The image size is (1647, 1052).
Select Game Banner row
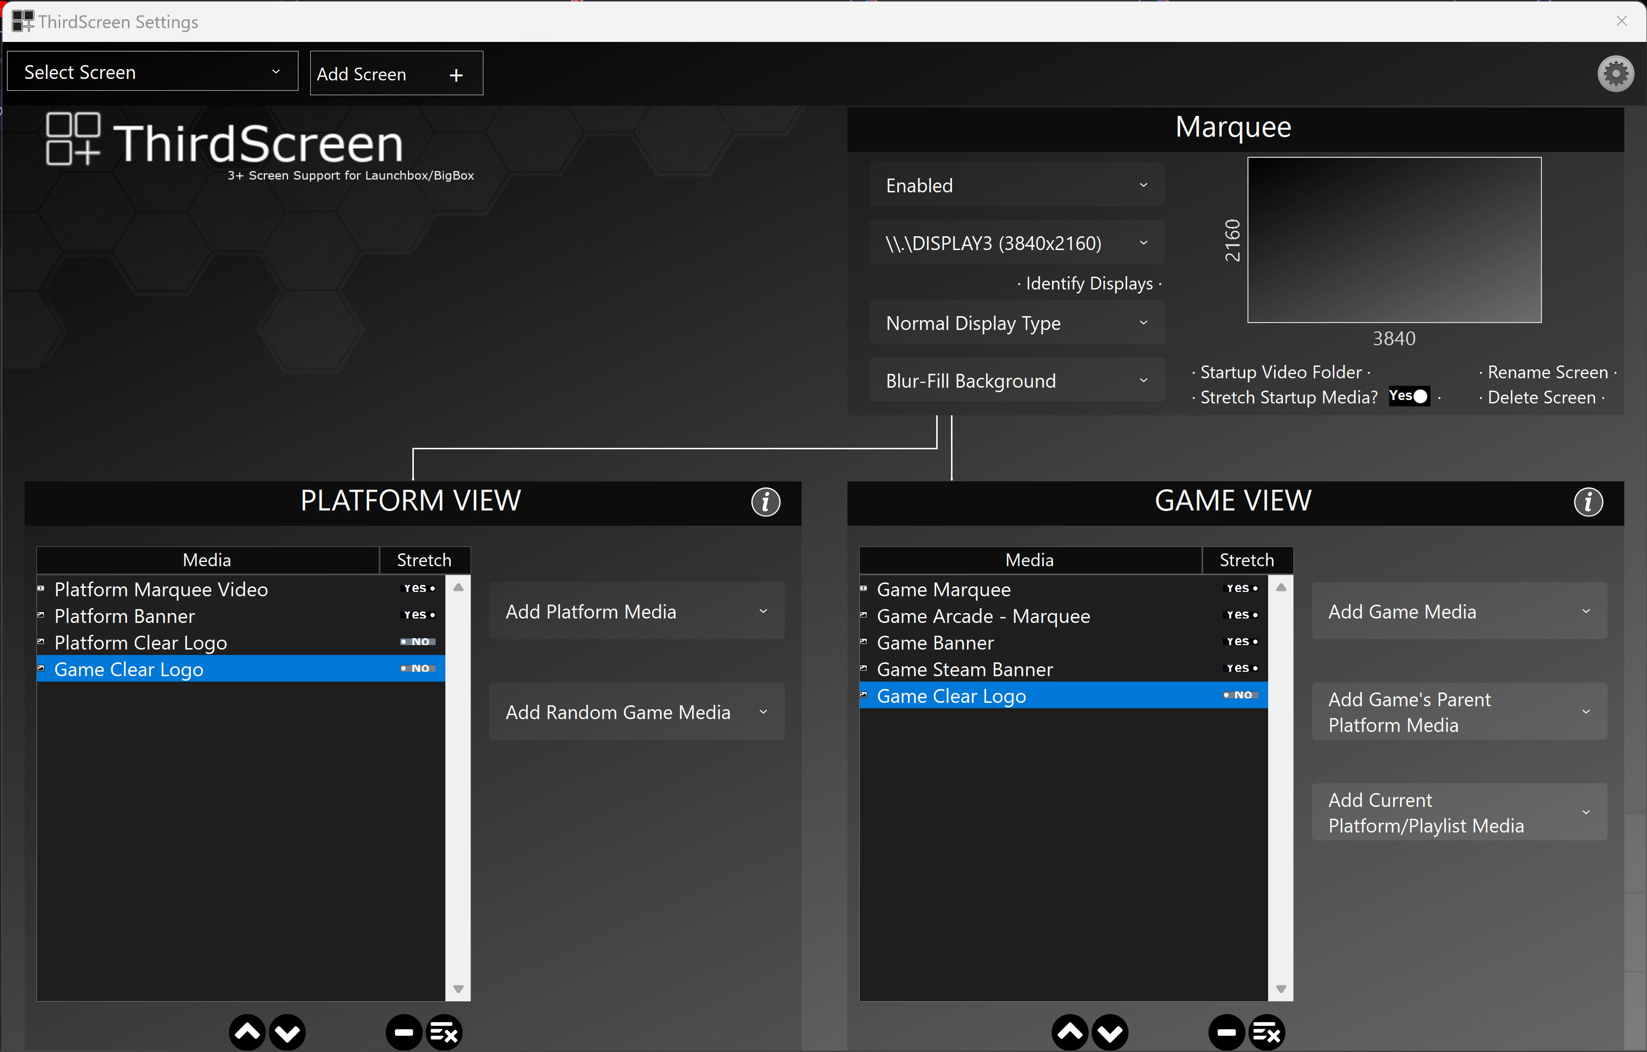click(x=1063, y=642)
